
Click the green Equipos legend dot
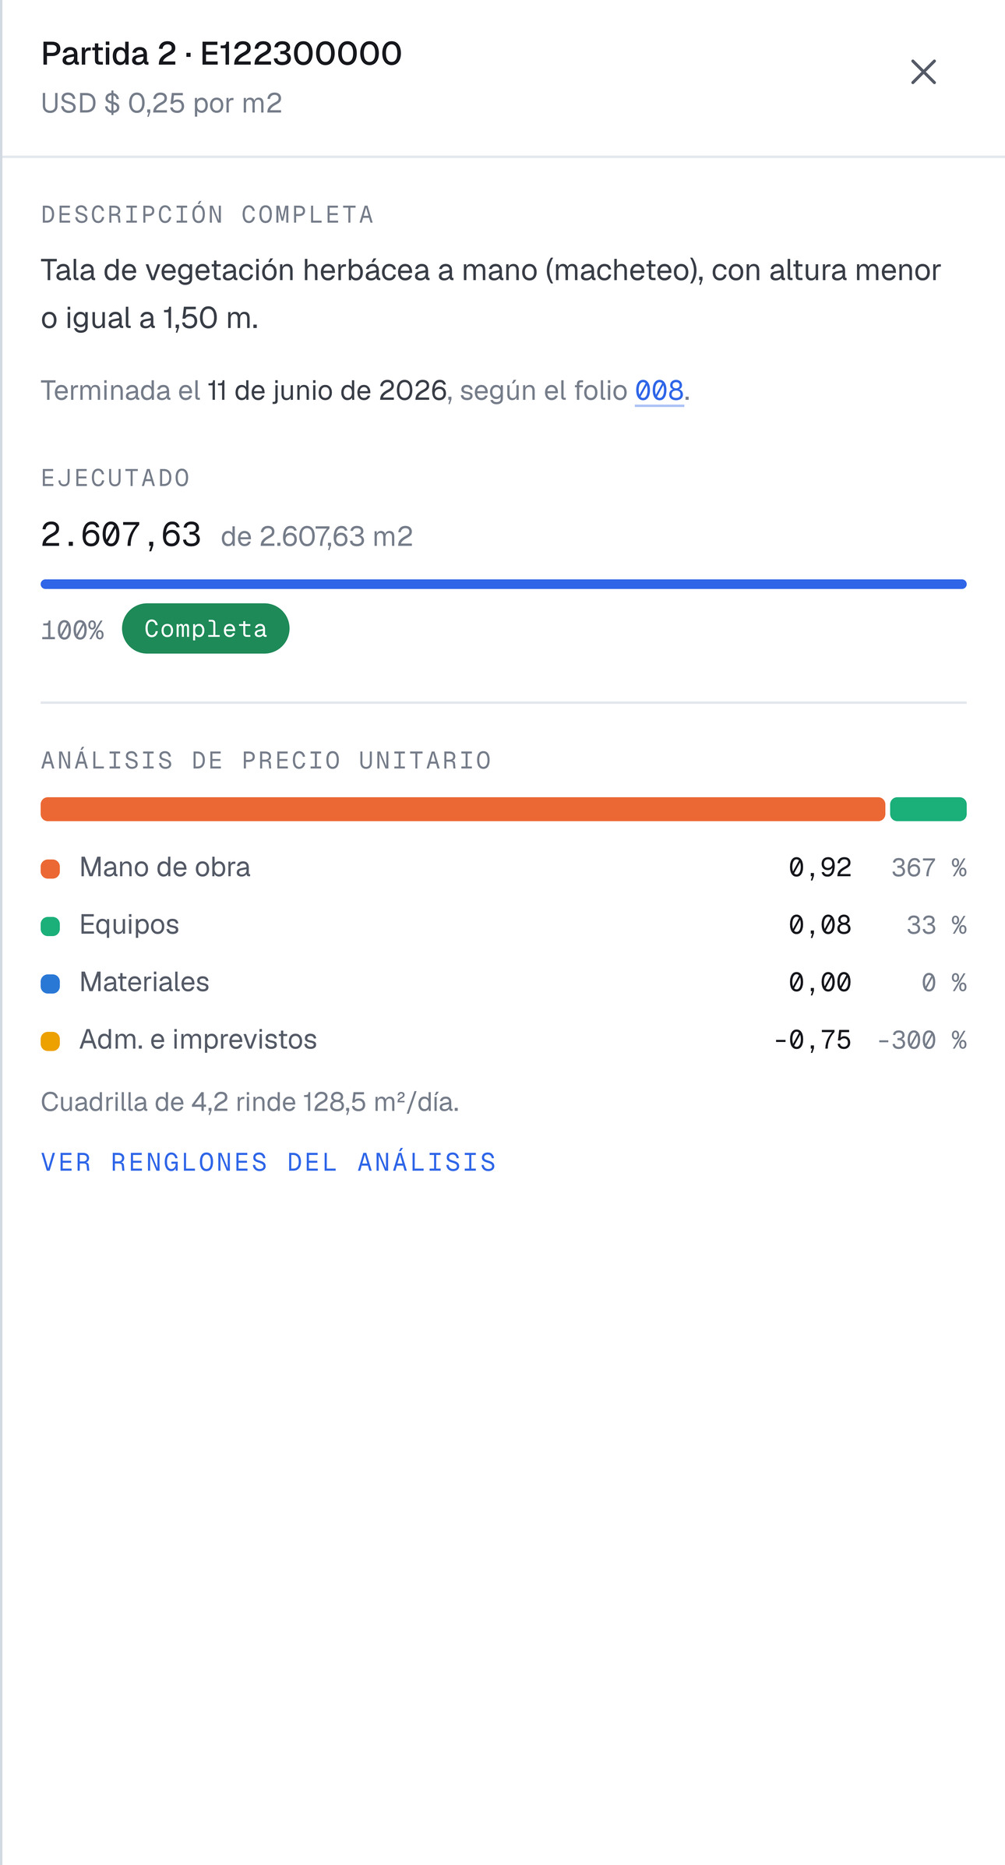pyautogui.click(x=51, y=927)
